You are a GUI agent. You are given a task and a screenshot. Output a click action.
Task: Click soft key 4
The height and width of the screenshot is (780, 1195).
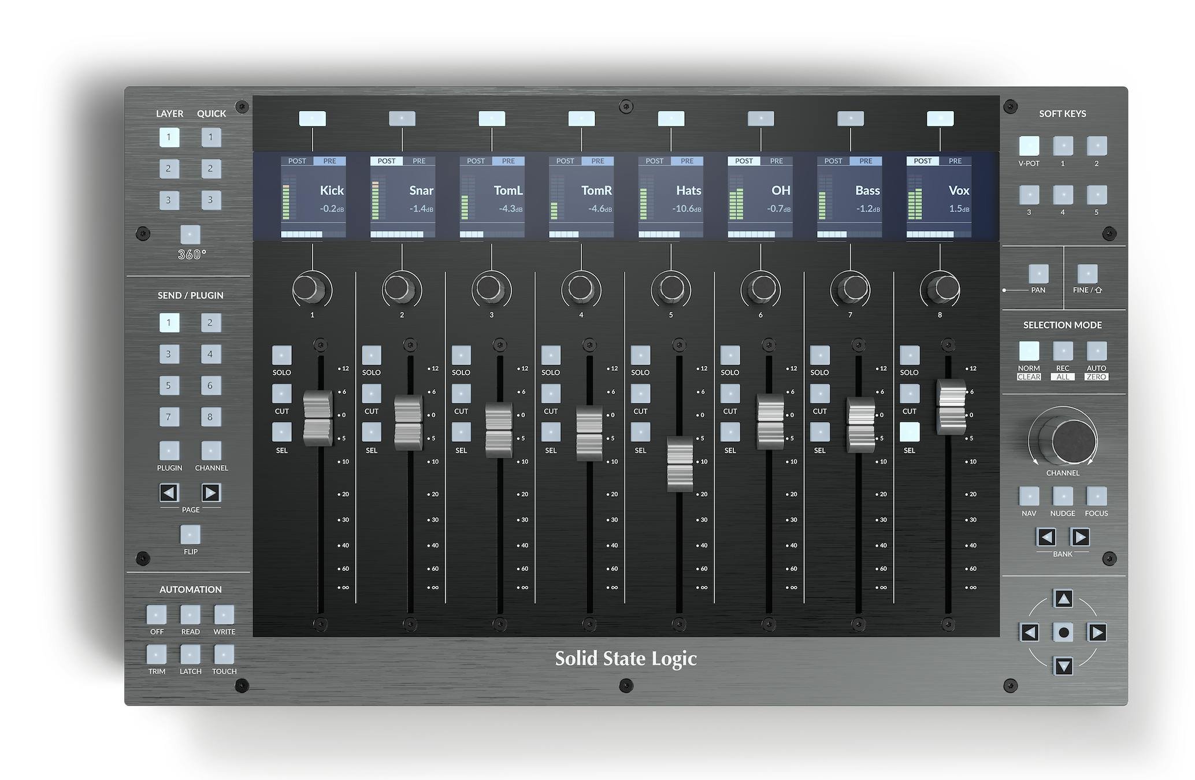coord(1063,195)
